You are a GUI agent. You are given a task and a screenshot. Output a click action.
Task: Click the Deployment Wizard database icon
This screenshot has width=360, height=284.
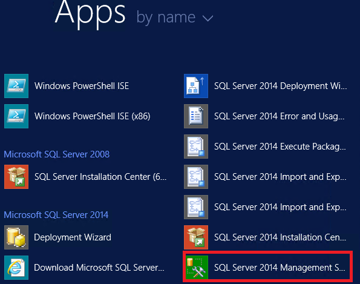pos(16,237)
